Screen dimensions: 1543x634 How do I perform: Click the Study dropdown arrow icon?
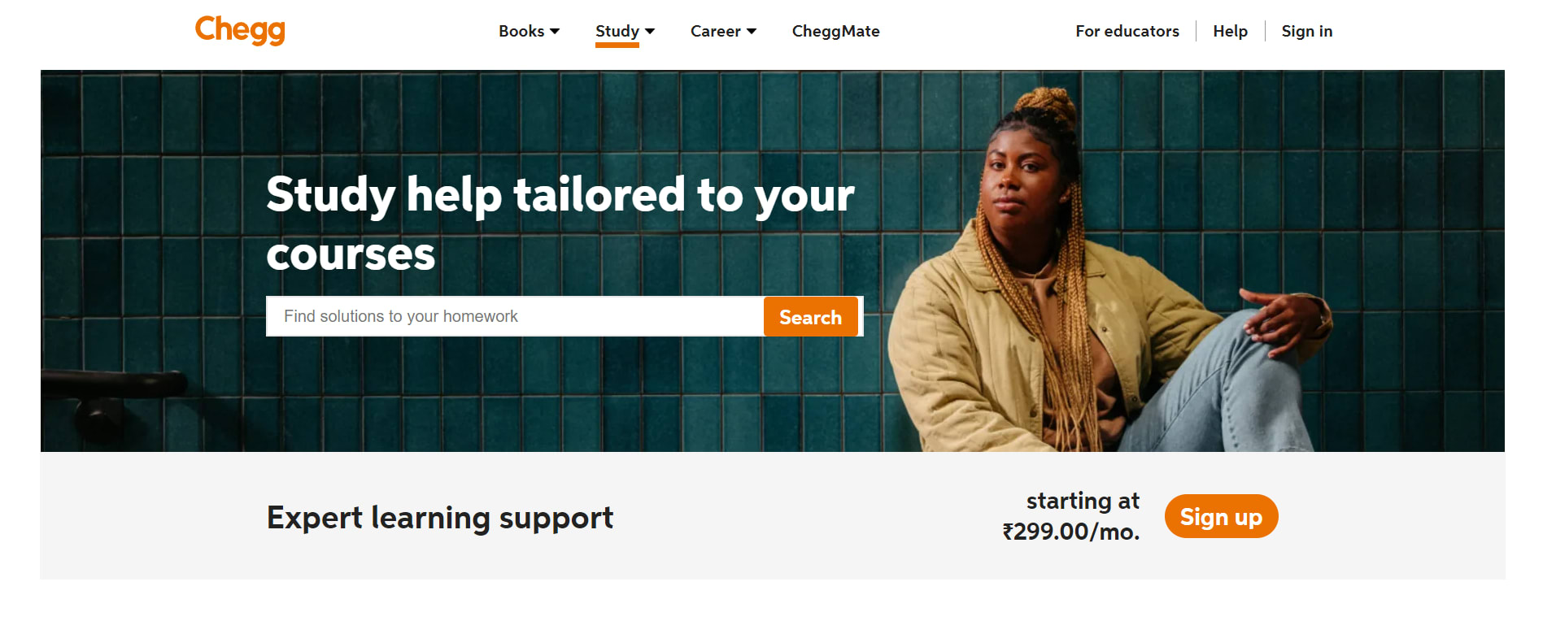pos(650,31)
